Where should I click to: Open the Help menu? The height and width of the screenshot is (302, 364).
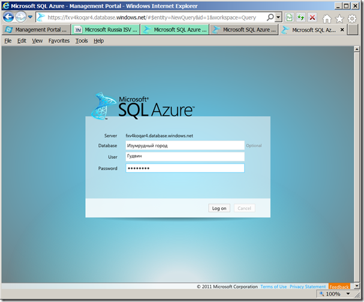point(99,41)
